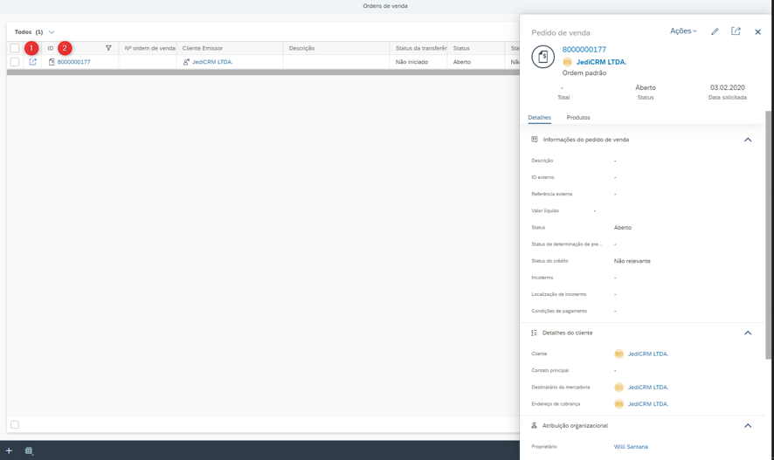Click the plus icon in the bottom bar
Viewport: 774px width, 460px height.
pos(9,450)
